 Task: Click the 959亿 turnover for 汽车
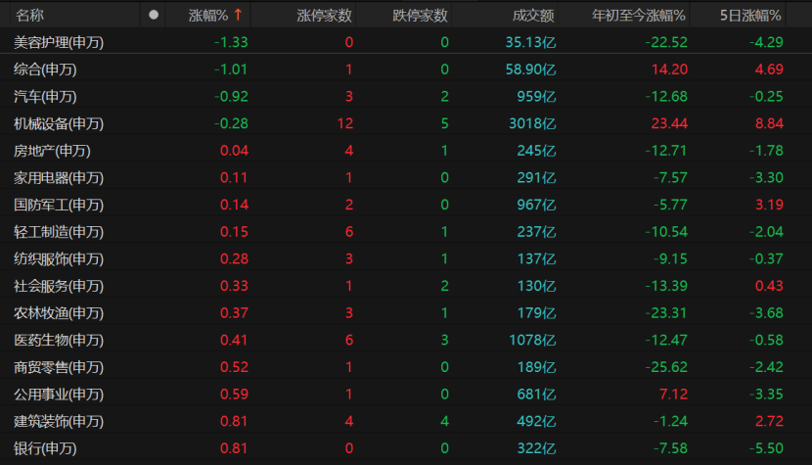536,96
